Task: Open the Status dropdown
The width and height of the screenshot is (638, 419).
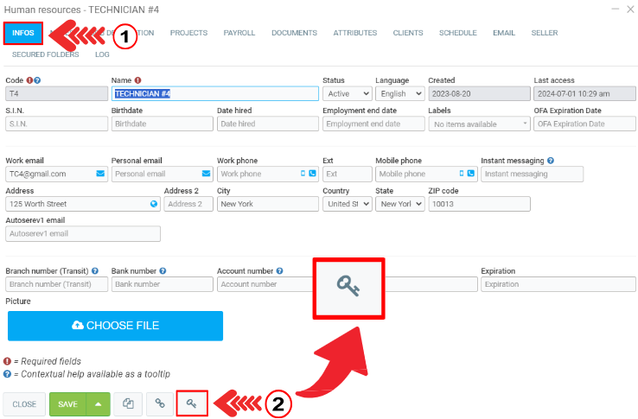Action: (x=347, y=93)
